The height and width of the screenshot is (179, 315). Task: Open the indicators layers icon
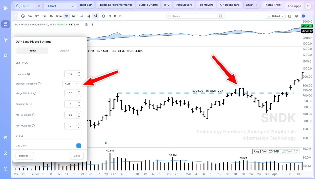tap(104, 16)
